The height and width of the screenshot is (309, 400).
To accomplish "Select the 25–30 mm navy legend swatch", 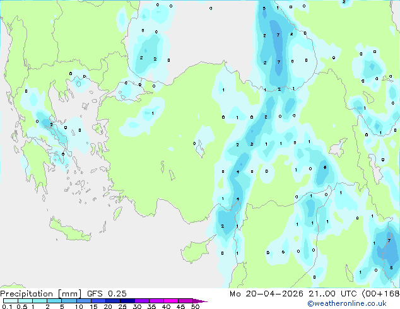I will tap(127, 301).
